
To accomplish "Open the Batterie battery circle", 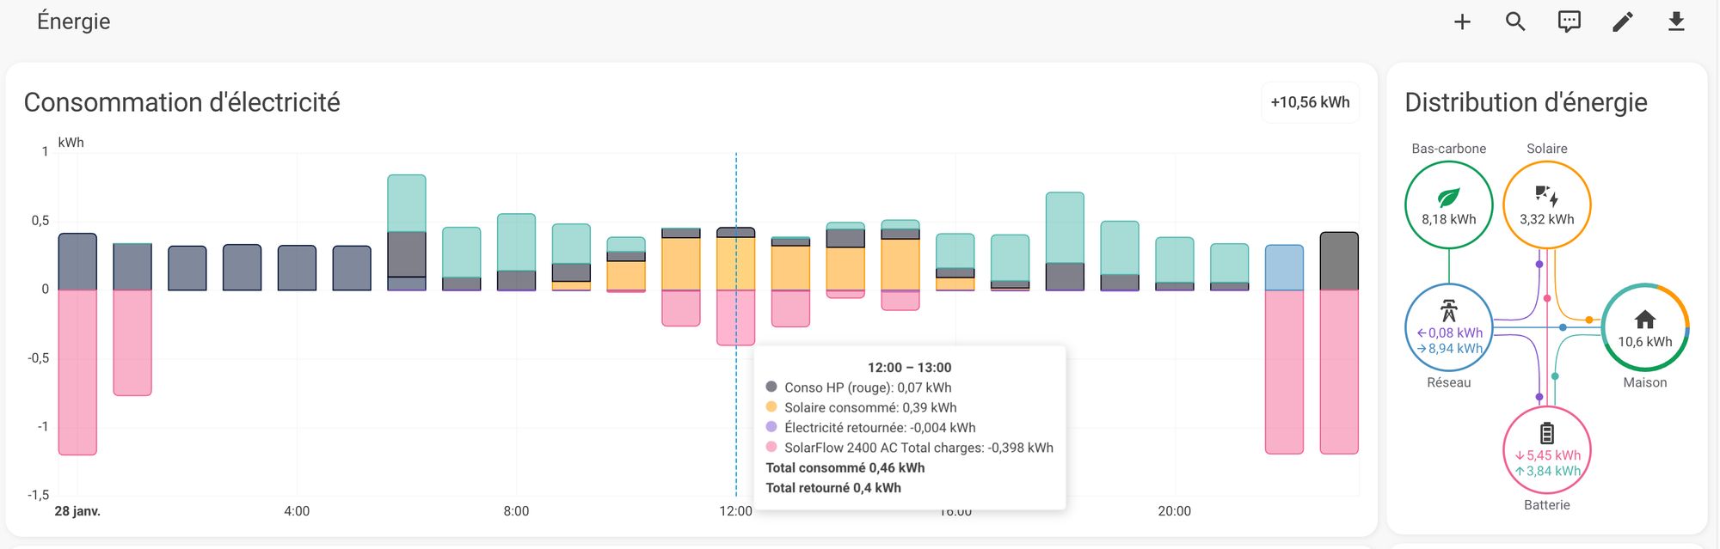I will [x=1546, y=450].
